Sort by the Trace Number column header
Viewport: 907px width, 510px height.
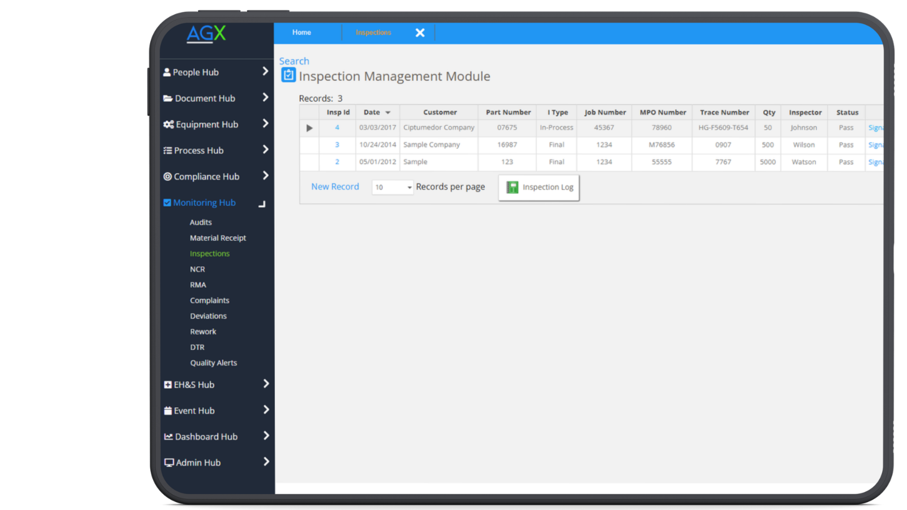point(724,112)
